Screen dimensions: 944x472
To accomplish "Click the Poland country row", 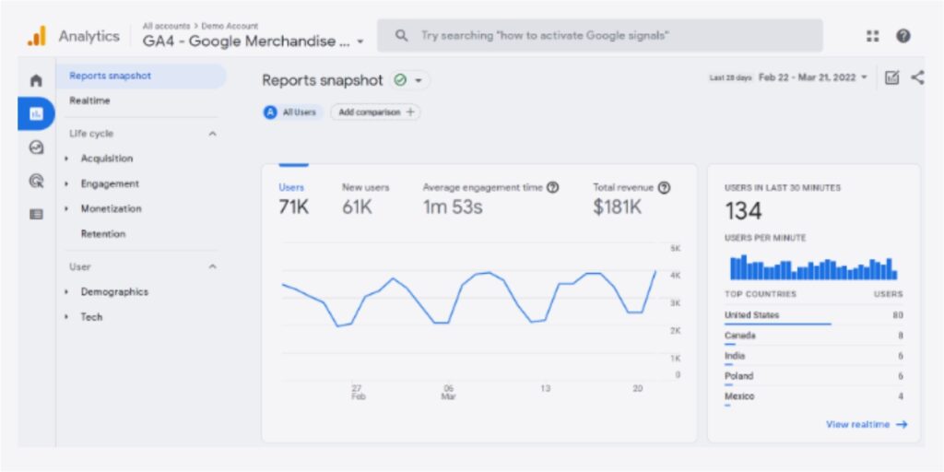I will point(813,376).
